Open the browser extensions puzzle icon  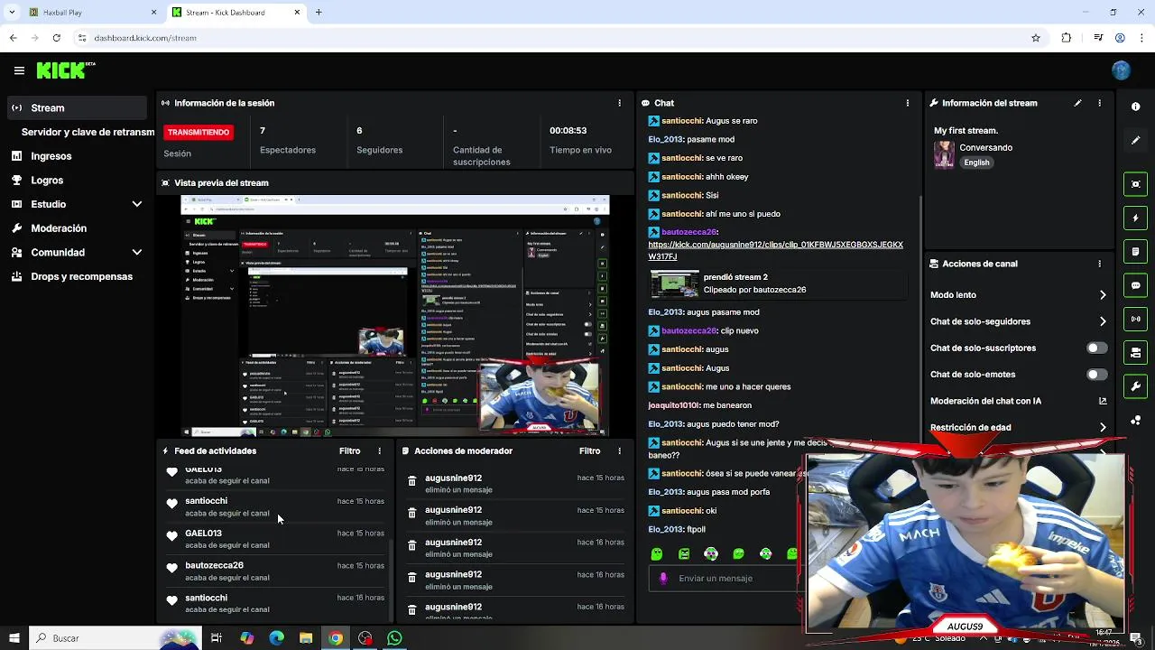click(1067, 38)
